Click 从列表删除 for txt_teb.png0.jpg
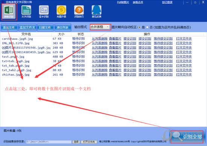207x146 pixels. [x=100, y=66]
